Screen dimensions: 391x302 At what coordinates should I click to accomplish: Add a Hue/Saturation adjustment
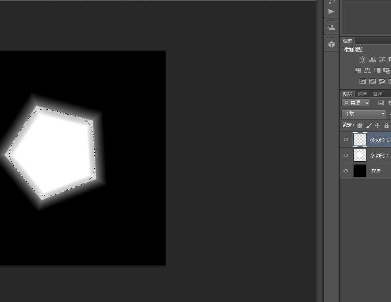pyautogui.click(x=358, y=71)
